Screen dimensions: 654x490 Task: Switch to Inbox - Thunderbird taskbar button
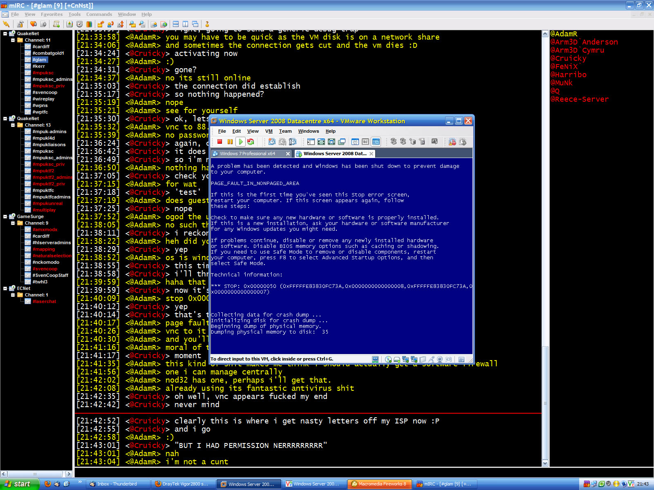pyautogui.click(x=118, y=484)
